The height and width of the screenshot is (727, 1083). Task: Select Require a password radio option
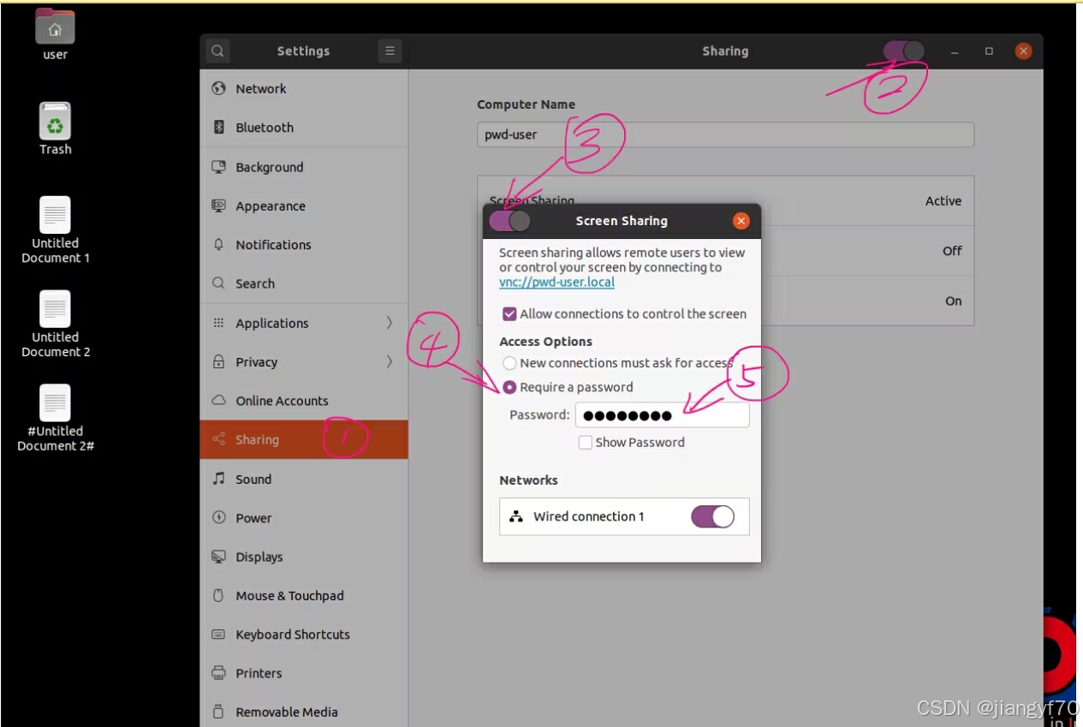[x=509, y=387]
